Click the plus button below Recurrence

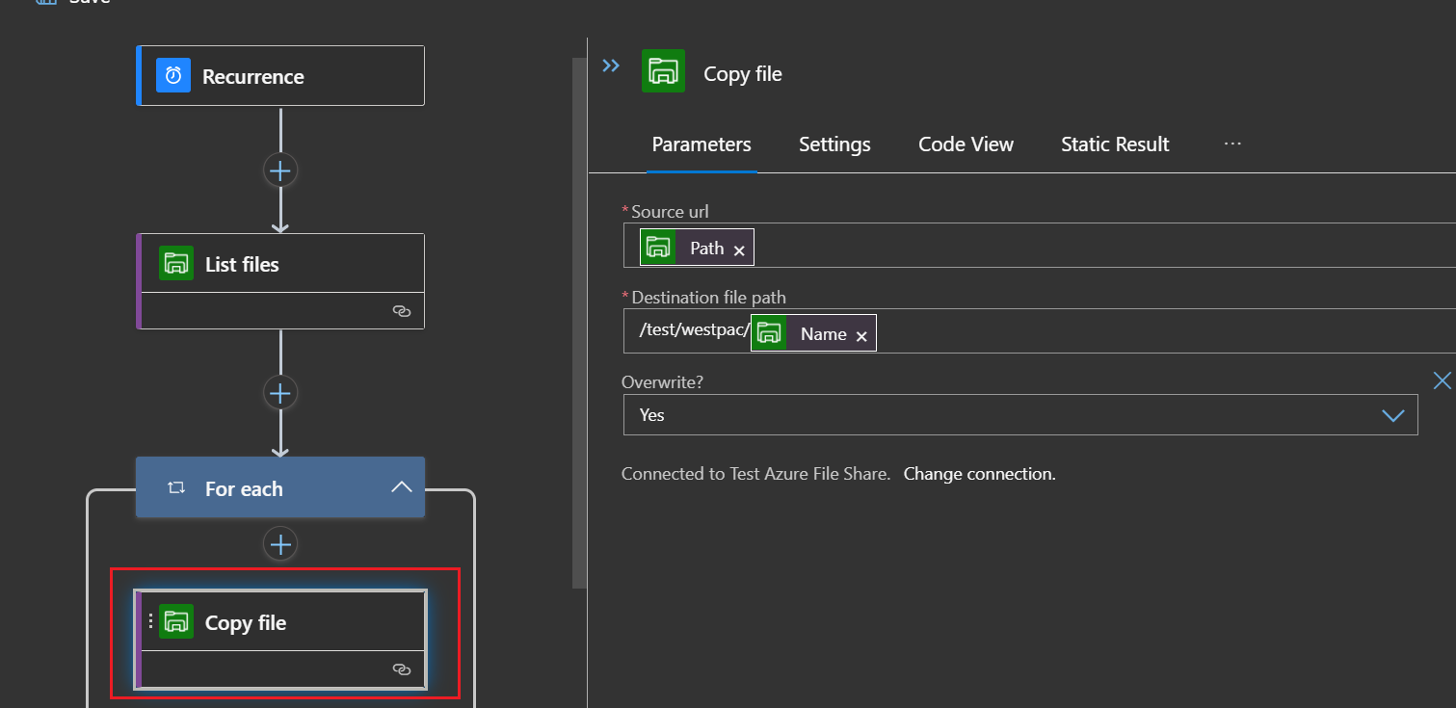pos(280,170)
